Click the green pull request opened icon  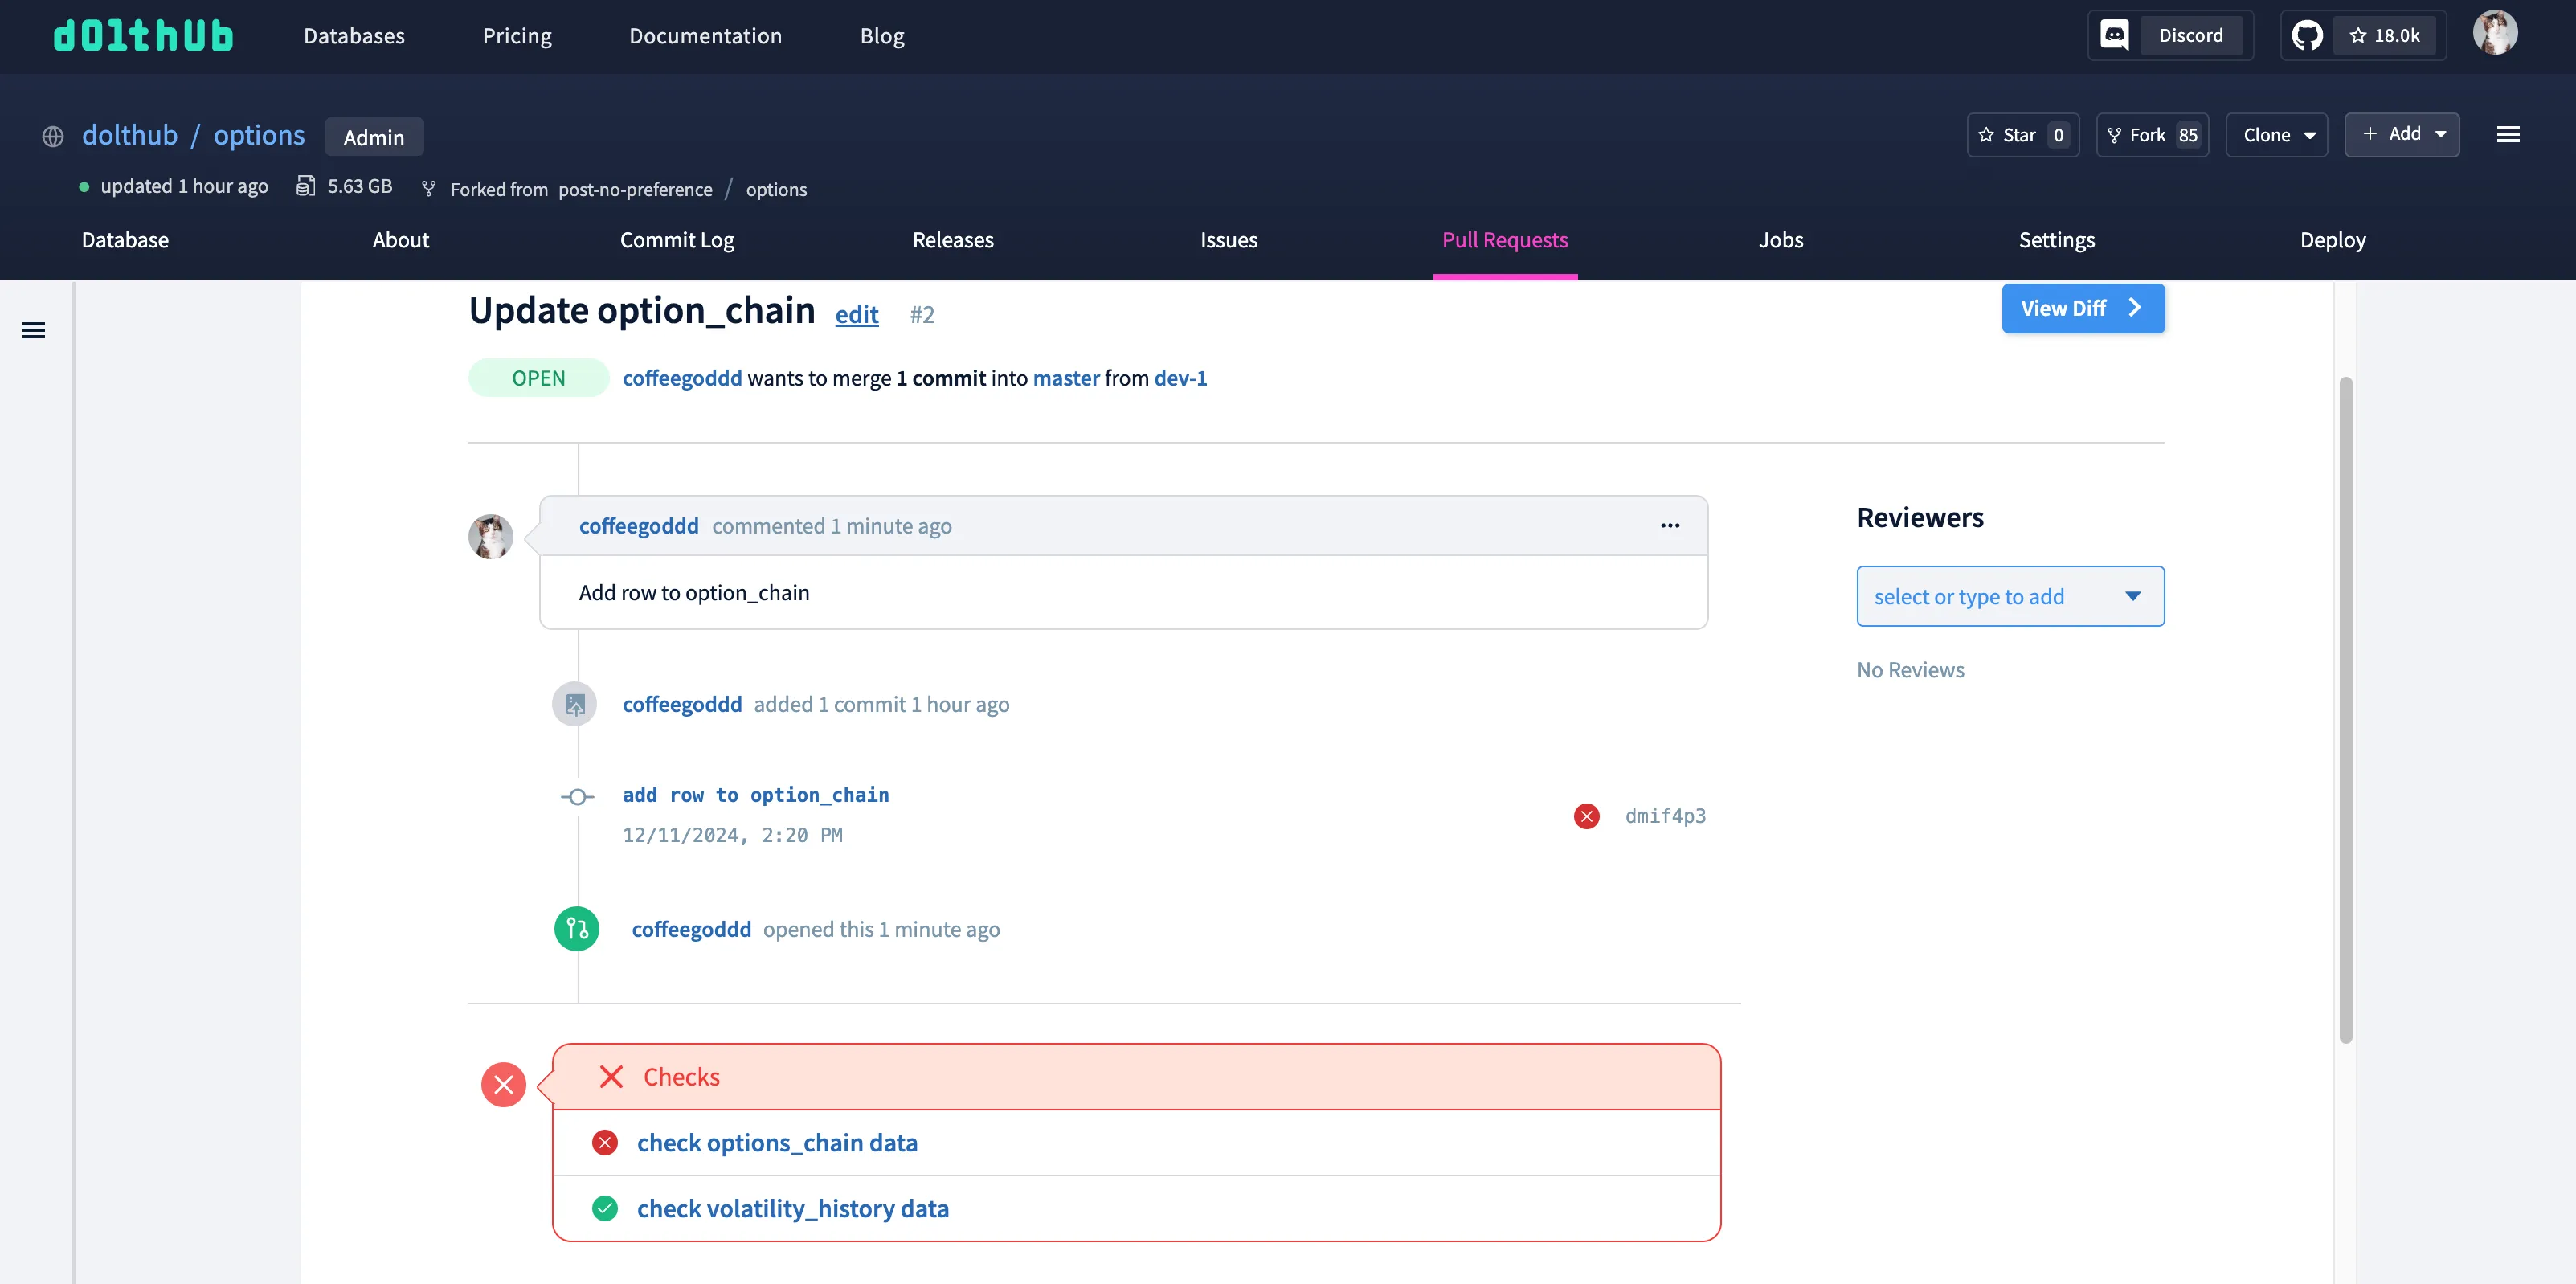(576, 928)
